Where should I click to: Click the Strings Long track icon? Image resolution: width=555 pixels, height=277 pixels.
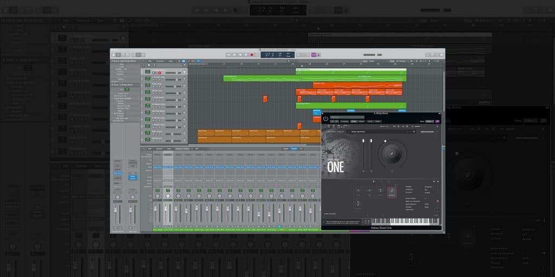tap(147, 78)
